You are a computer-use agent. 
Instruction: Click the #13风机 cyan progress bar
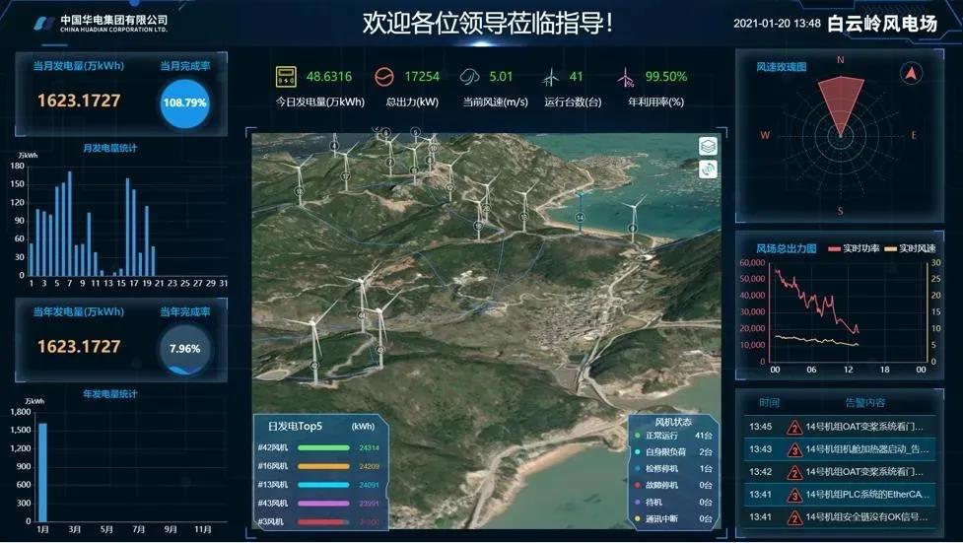pos(323,485)
